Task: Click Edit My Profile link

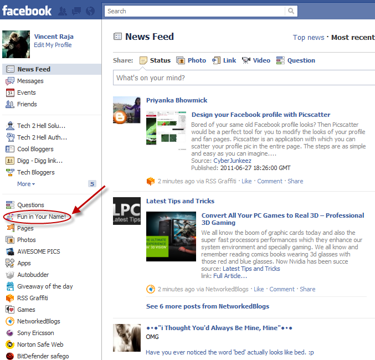Action: point(53,45)
